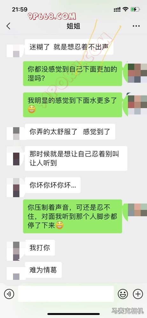Select the 我打你 message bubble
147x318 pixels.
(40, 248)
